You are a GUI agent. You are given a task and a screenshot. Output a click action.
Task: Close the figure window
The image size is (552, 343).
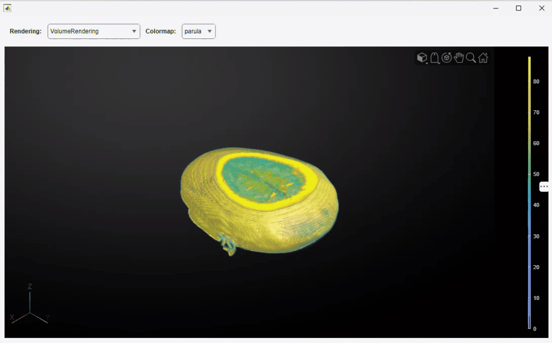(x=542, y=8)
